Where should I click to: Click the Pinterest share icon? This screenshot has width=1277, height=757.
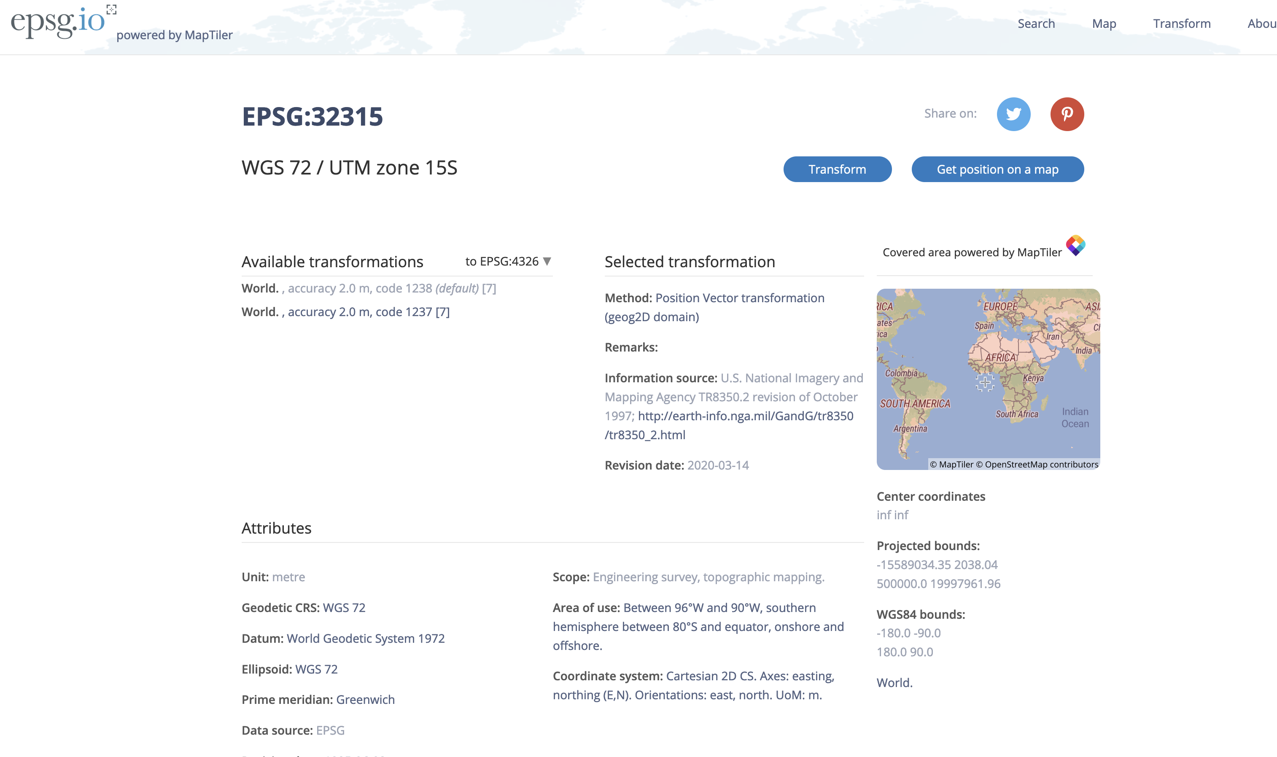pos(1067,114)
